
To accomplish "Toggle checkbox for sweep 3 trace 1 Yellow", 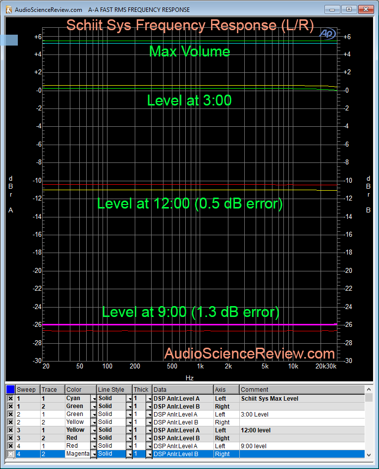I will (10, 430).
